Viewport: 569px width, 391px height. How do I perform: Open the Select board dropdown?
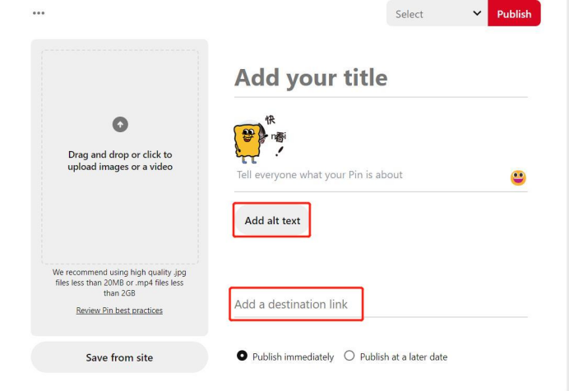(437, 13)
